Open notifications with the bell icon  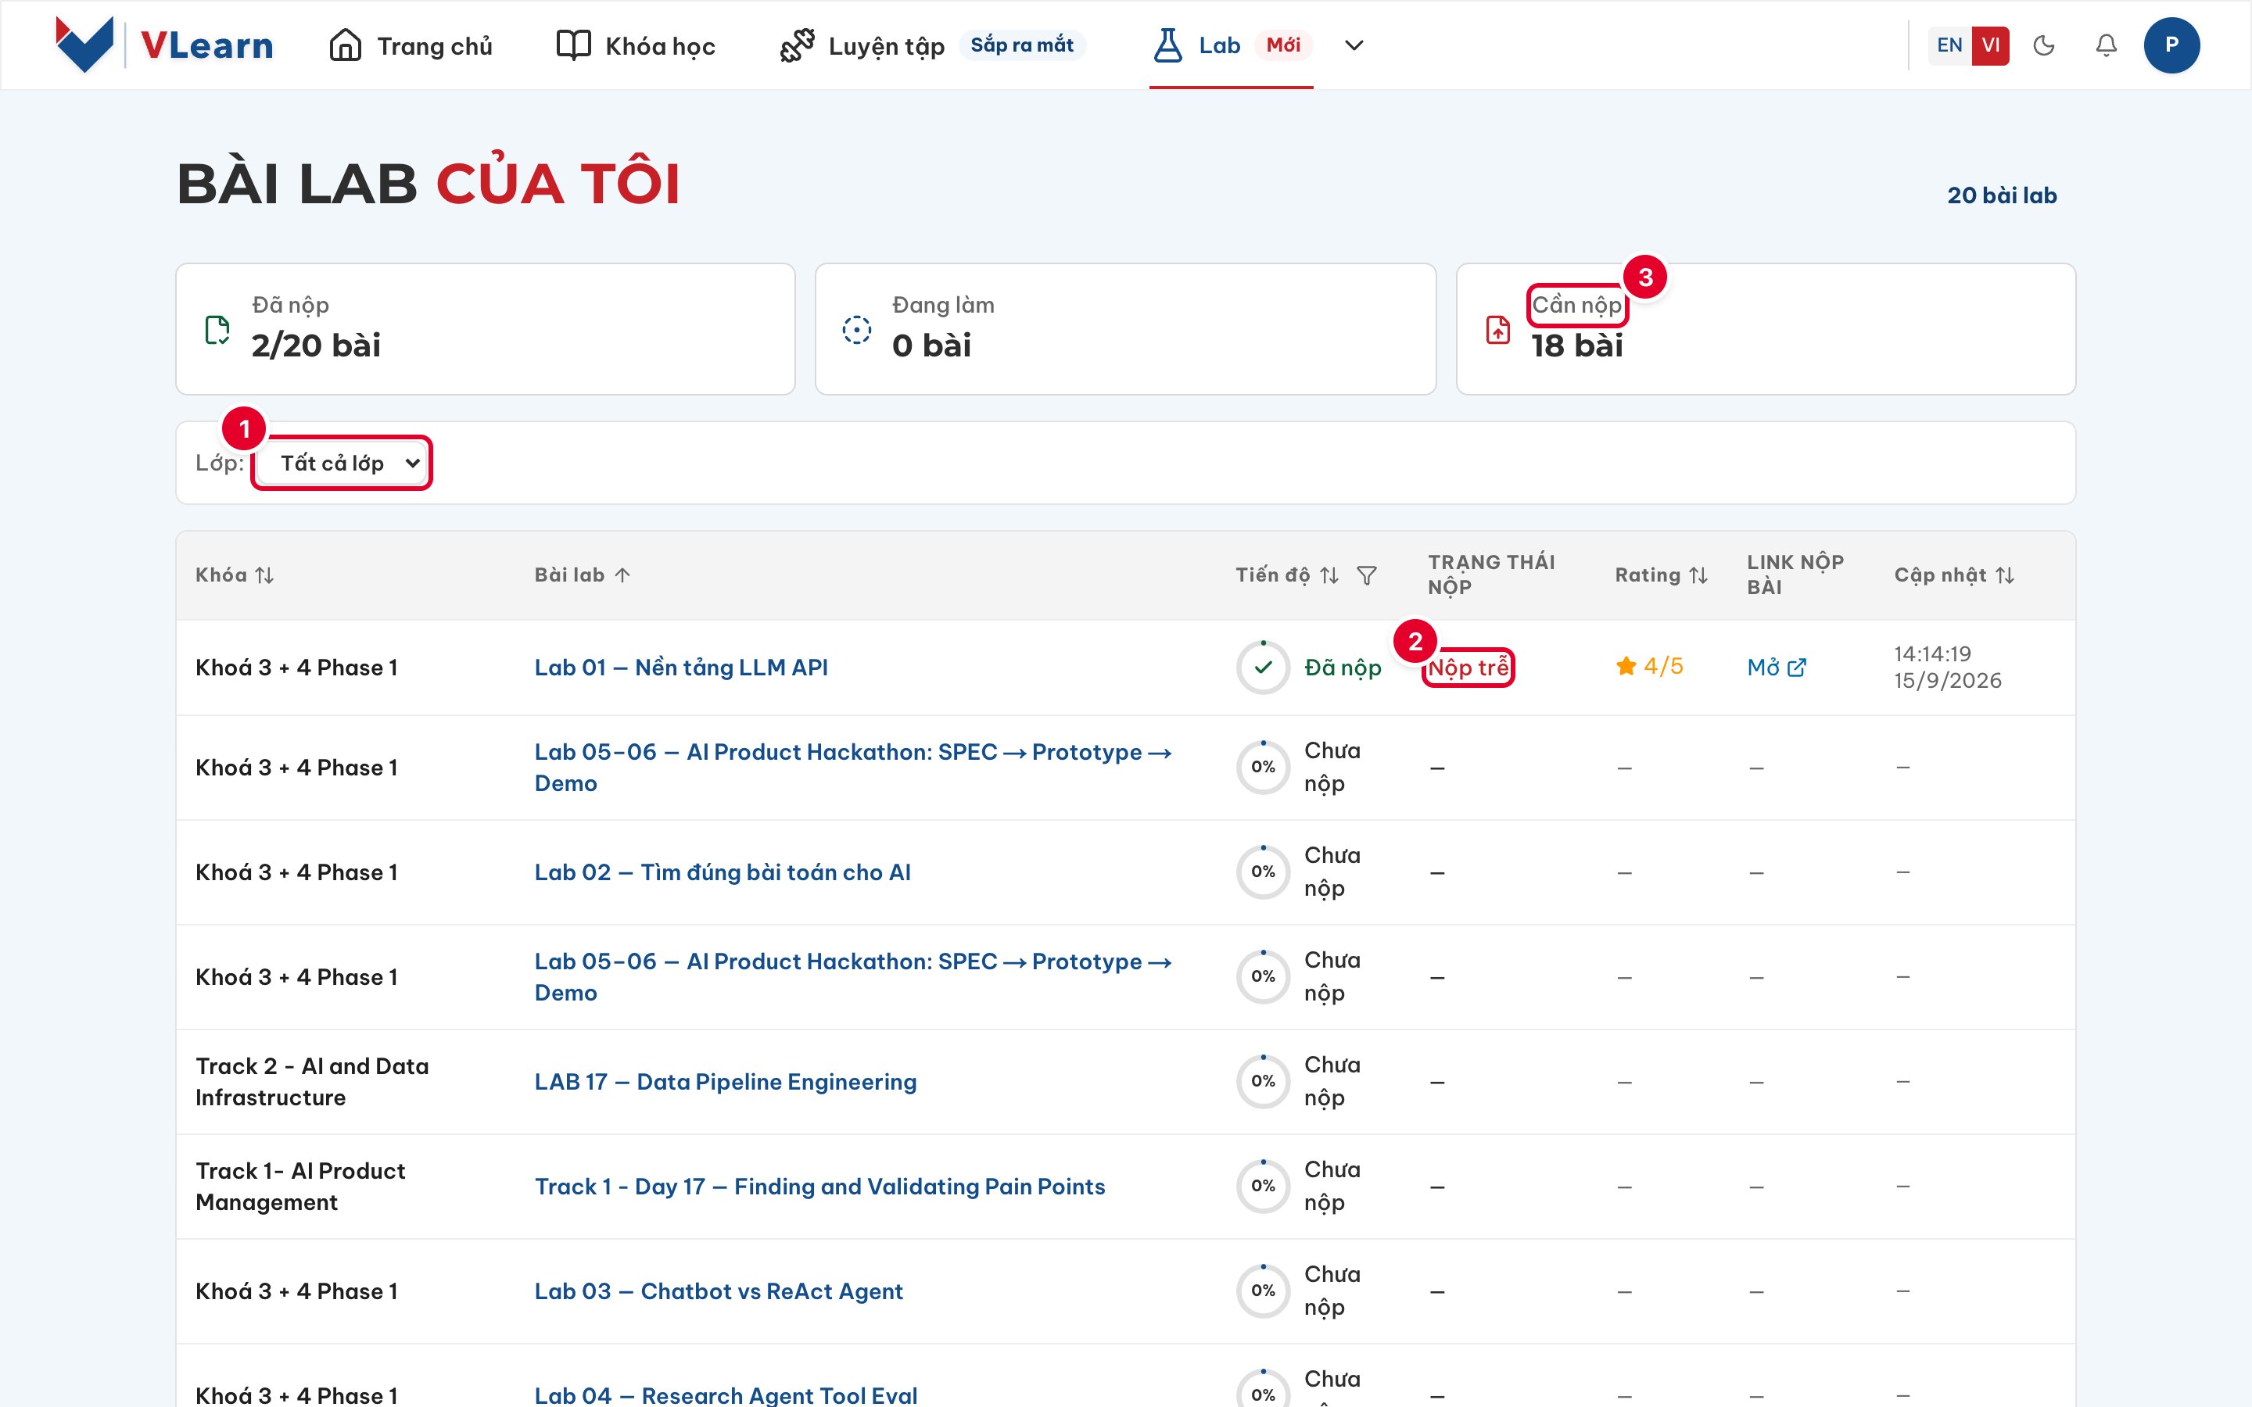coord(2106,45)
